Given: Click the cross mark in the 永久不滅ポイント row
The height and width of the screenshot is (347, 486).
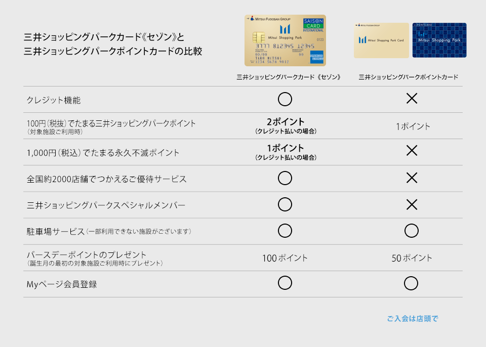Looking at the screenshot, I should (x=412, y=152).
